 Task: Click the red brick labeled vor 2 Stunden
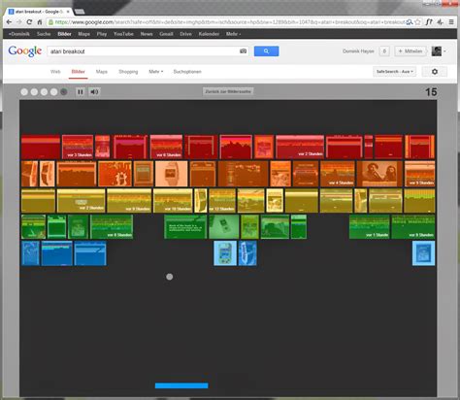pyautogui.click(x=300, y=147)
